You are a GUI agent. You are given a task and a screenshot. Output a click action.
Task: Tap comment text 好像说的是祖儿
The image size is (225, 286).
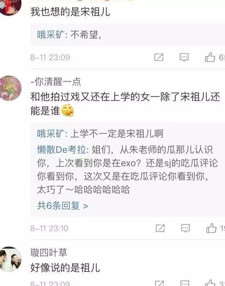click(65, 268)
